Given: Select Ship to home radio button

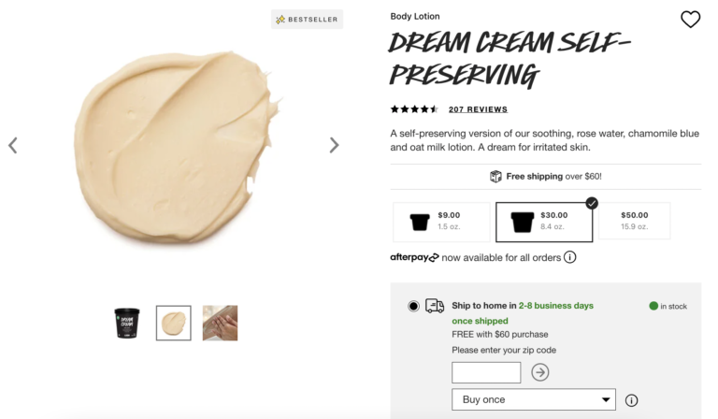Looking at the screenshot, I should (x=413, y=306).
